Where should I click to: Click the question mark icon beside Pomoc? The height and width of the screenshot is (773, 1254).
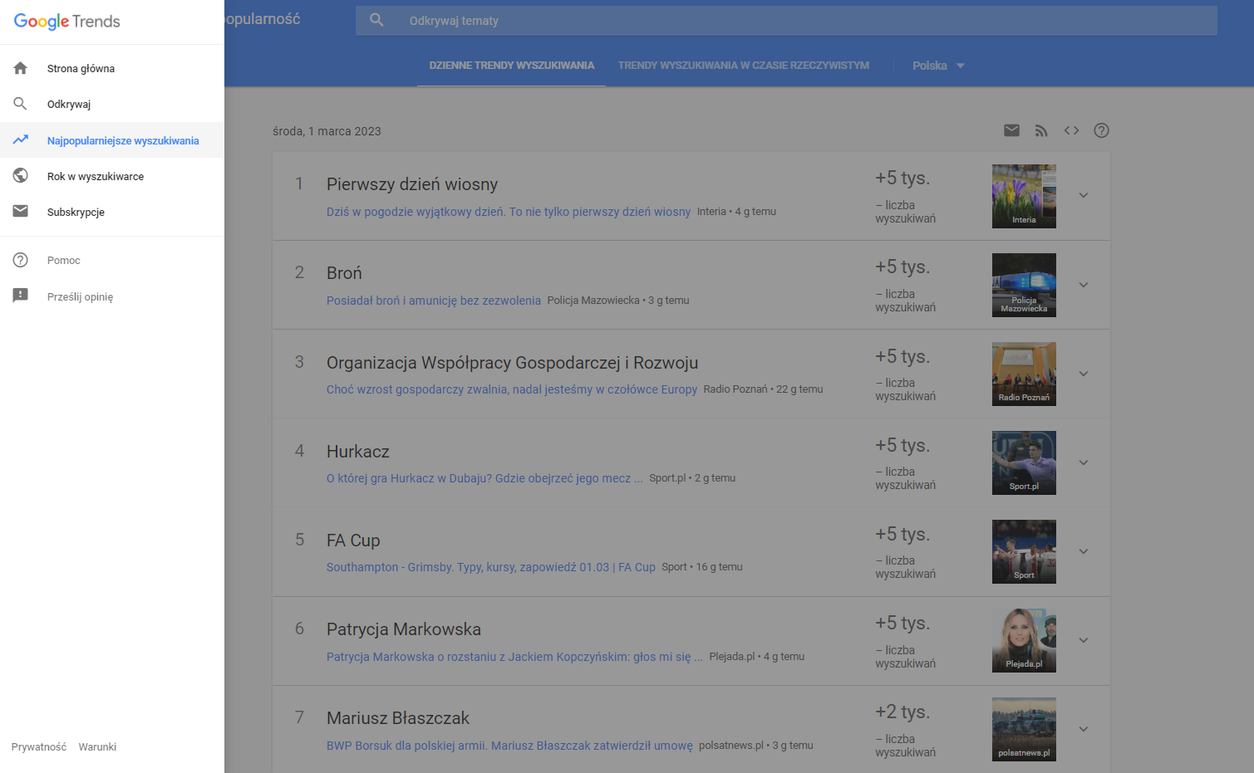point(21,260)
